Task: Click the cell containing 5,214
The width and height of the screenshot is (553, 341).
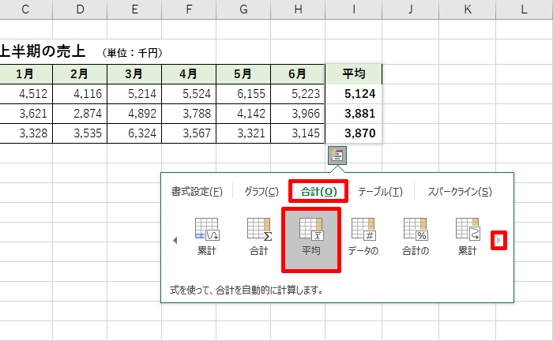Action: tap(134, 94)
